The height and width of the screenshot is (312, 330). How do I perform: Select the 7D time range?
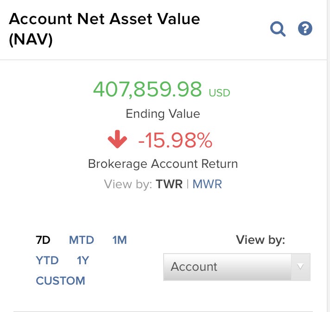(x=43, y=240)
